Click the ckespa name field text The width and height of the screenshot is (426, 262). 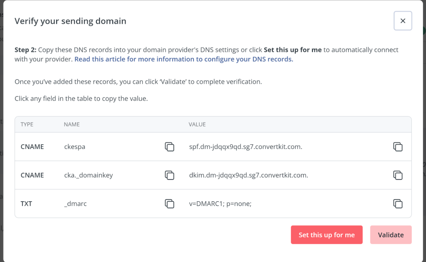[x=75, y=147]
